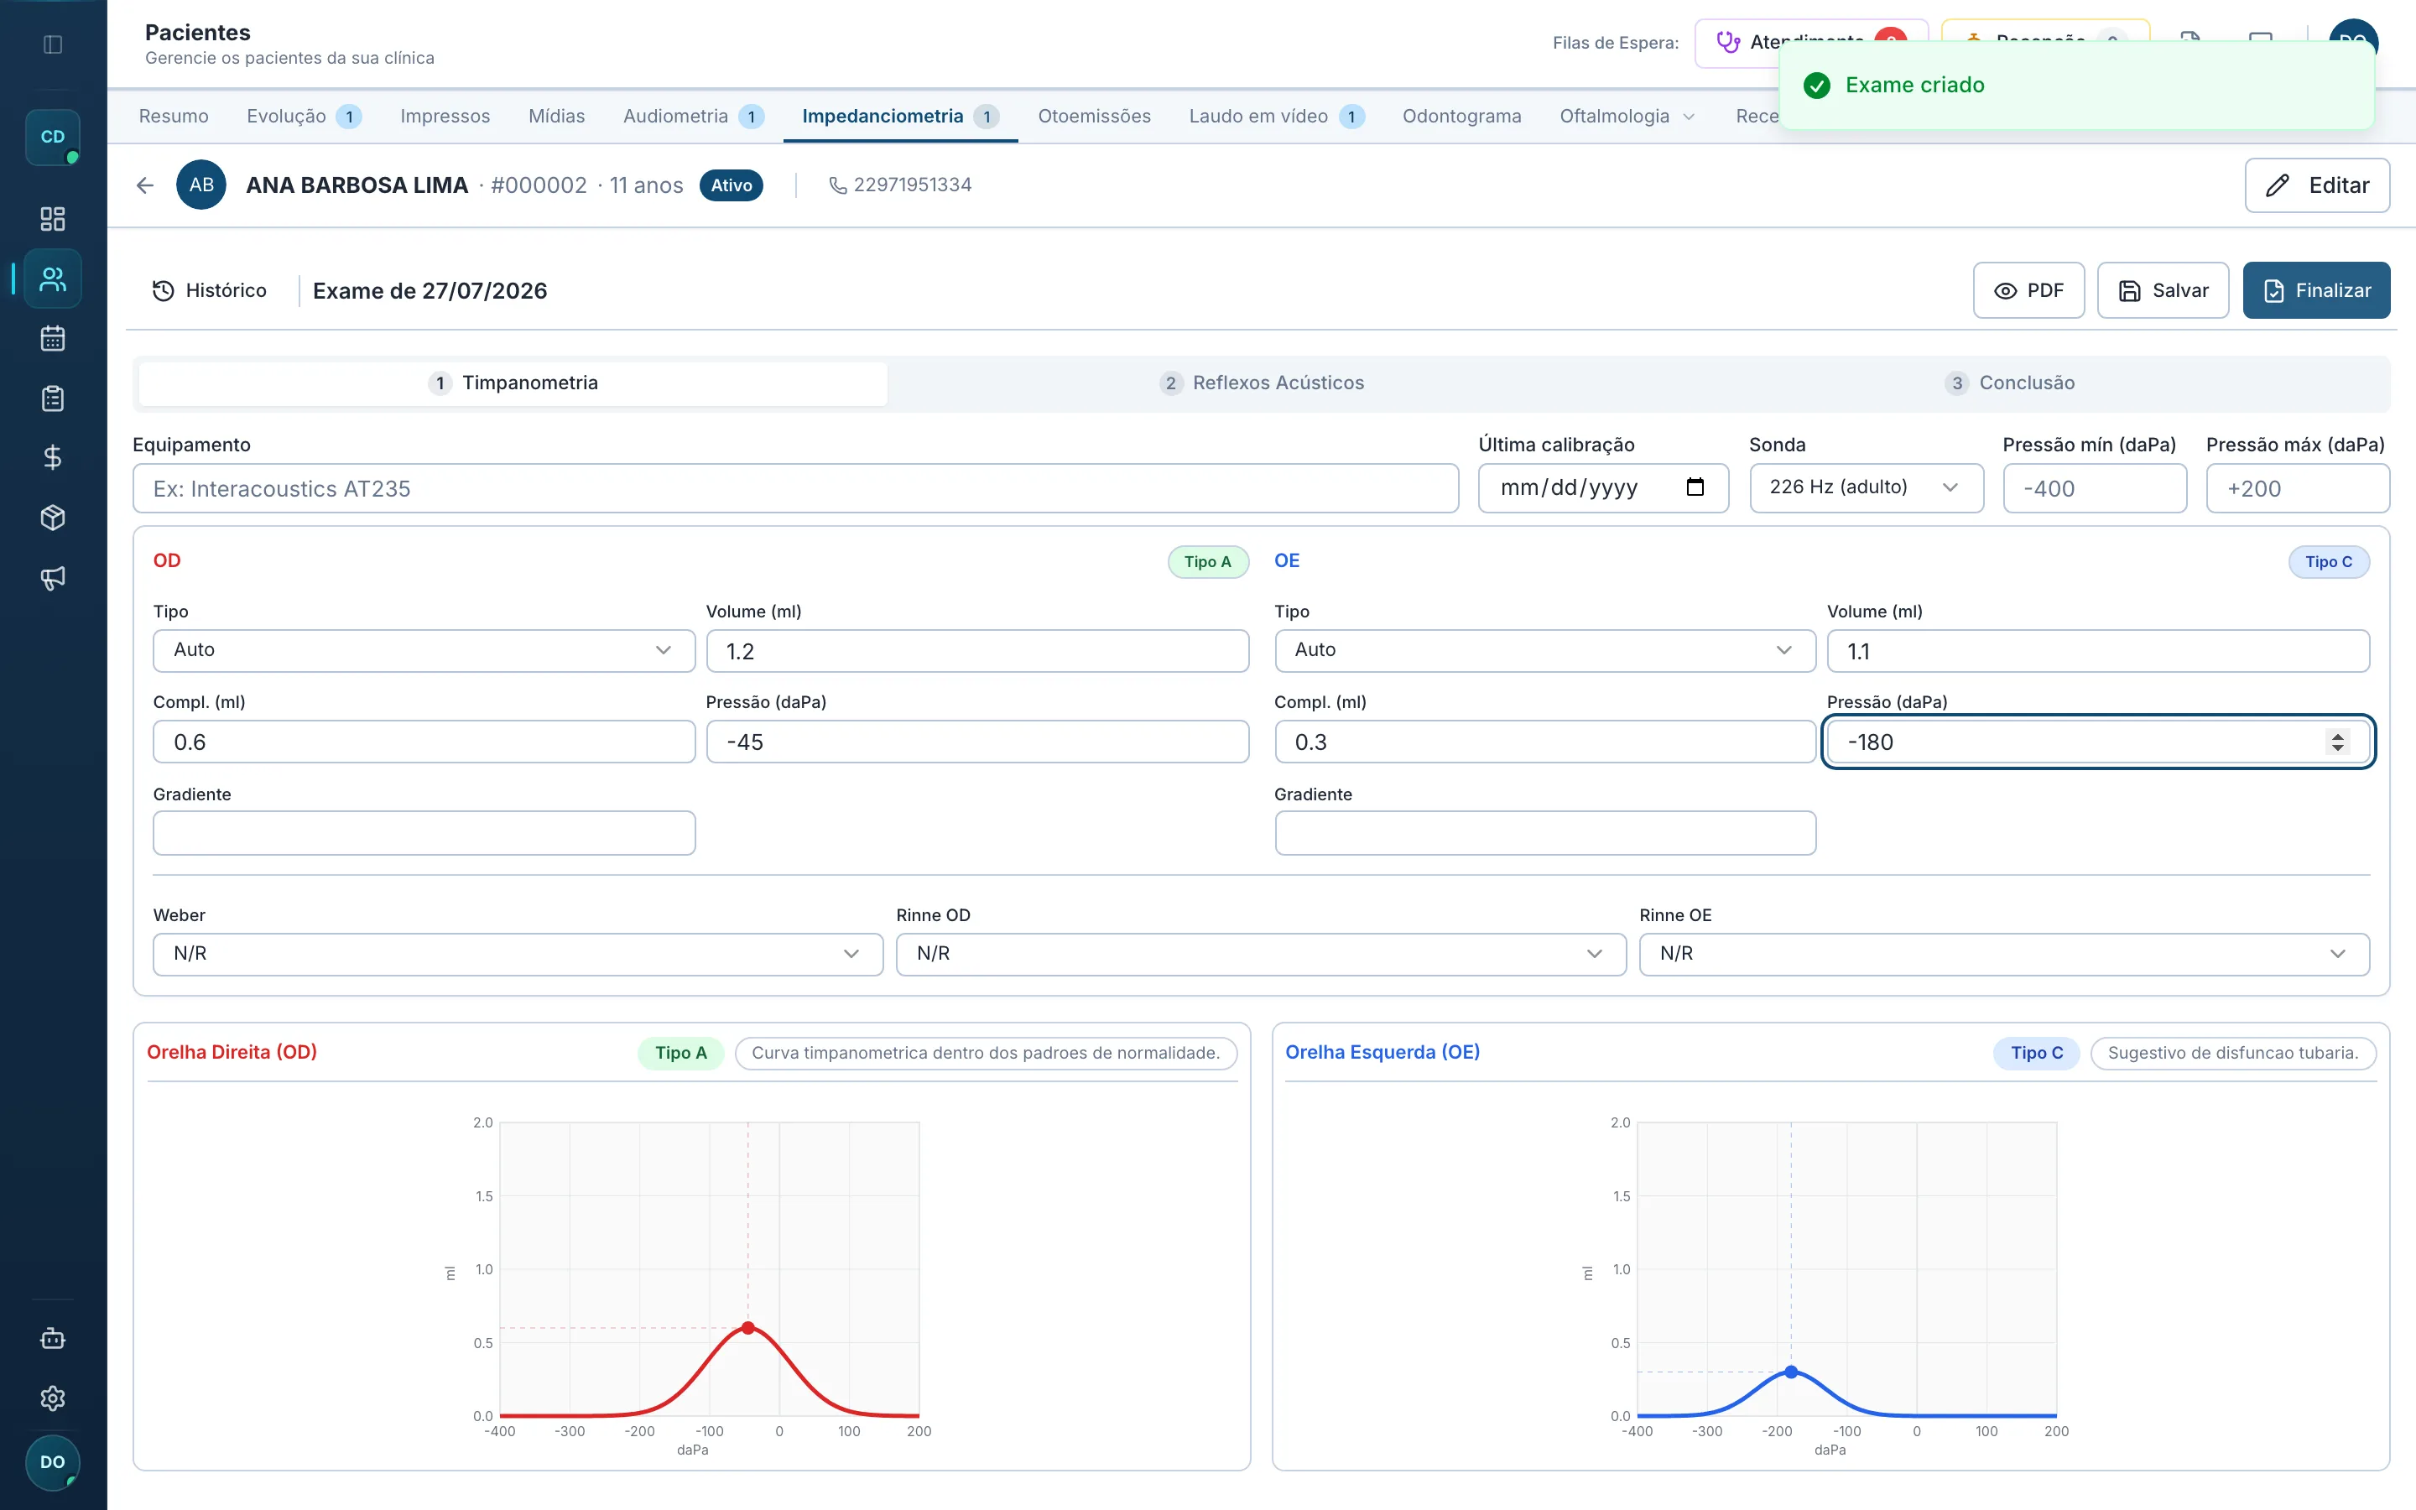Open the OD Tipo Auto dropdown
The height and width of the screenshot is (1510, 2416).
click(x=424, y=650)
